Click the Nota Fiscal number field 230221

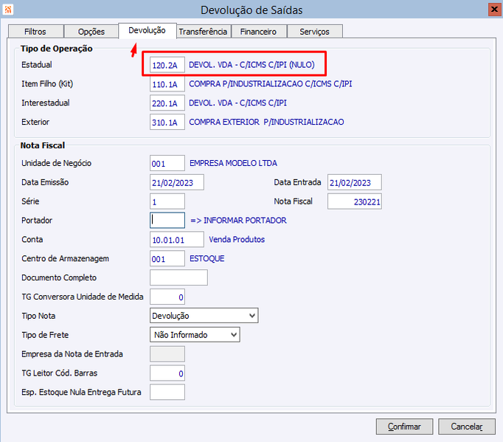(x=355, y=201)
